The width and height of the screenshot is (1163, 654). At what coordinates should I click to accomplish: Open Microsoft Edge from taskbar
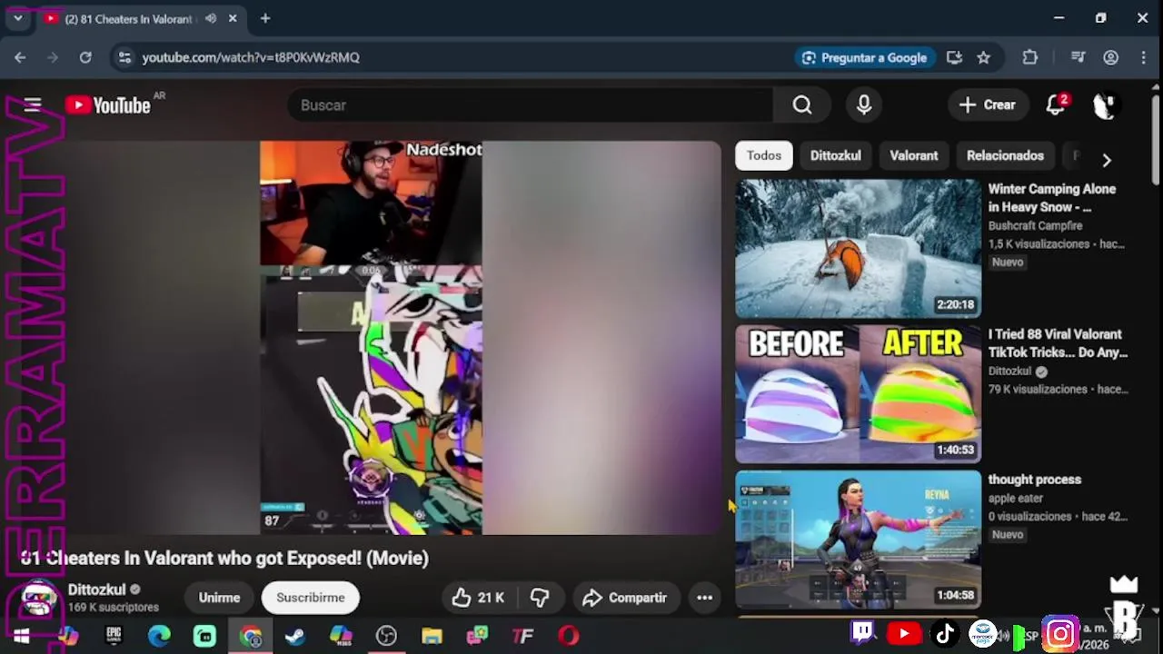tap(159, 636)
